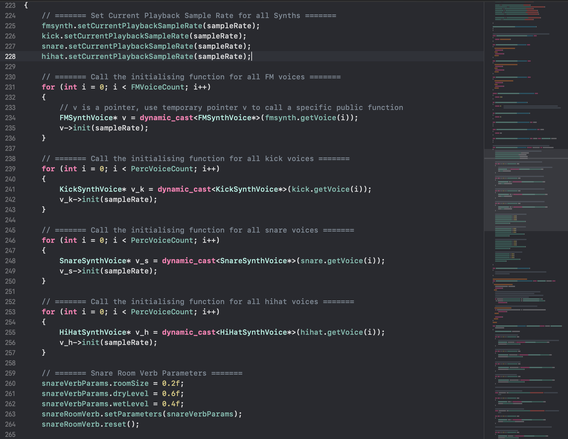This screenshot has width=568, height=439.
Task: Click line number 246 in the gutter
Action: click(x=10, y=240)
